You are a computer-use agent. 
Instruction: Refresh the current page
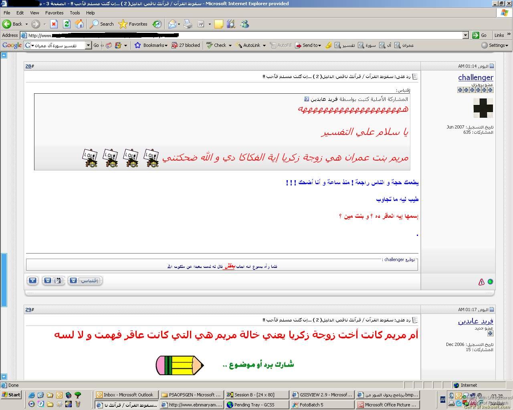click(67, 24)
